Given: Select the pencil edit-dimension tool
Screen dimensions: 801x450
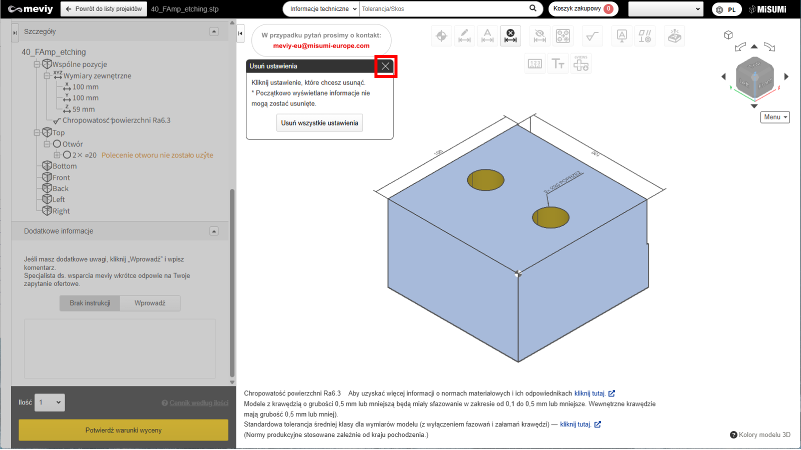Looking at the screenshot, I should (464, 36).
